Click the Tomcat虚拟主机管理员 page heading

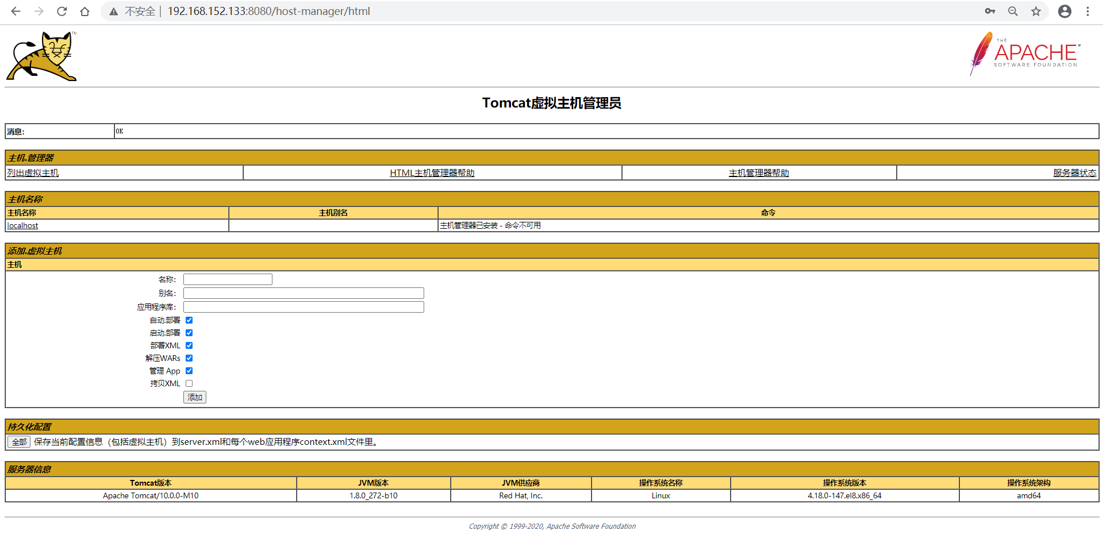(552, 103)
